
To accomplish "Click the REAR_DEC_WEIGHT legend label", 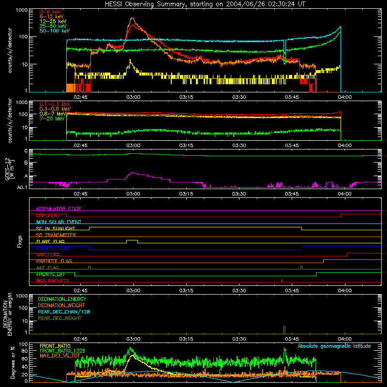I will click(60, 318).
